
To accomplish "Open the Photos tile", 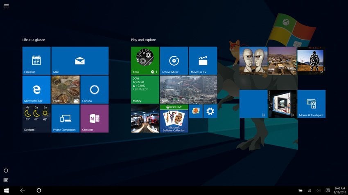I will tap(66, 89).
